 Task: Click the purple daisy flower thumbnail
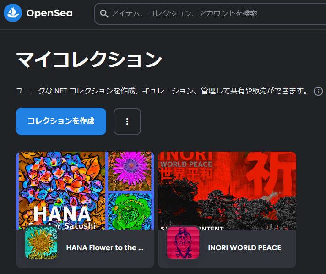click(130, 171)
